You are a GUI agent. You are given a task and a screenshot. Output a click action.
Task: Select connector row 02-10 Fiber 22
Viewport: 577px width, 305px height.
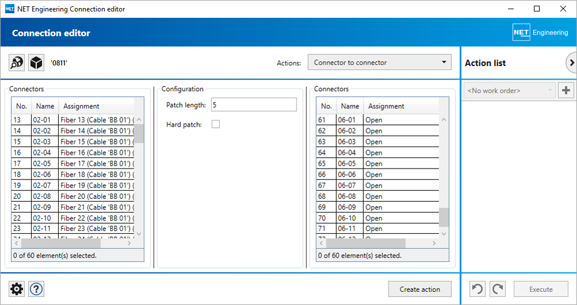73,218
